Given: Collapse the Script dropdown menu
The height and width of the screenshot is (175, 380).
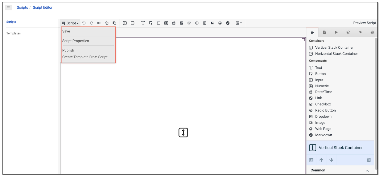Looking at the screenshot, I should [70, 23].
